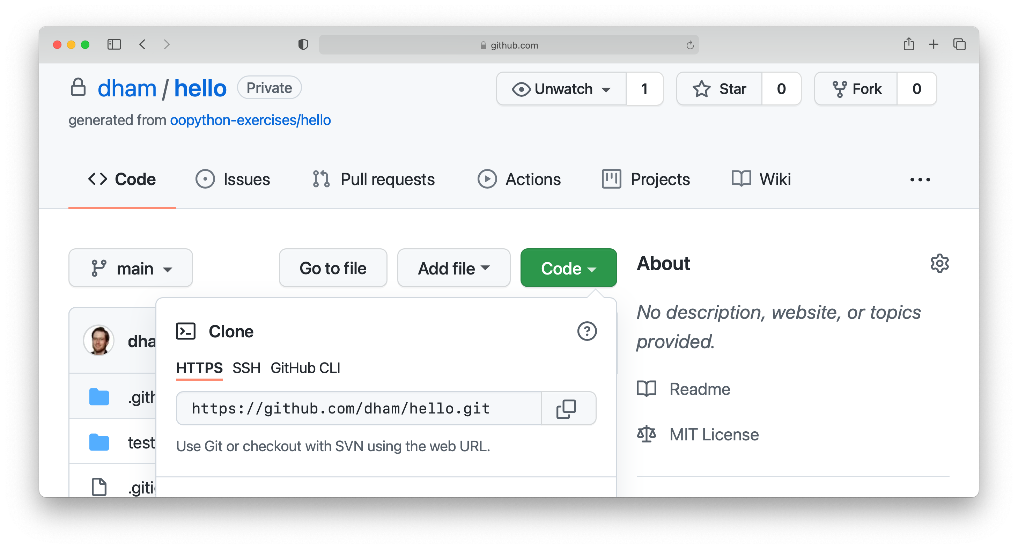Switch to the Issues tab
Viewport: 1018px width, 549px height.
coord(233,180)
